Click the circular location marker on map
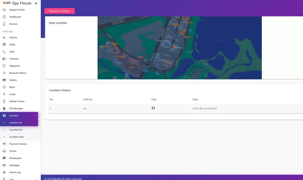 pos(167,44)
